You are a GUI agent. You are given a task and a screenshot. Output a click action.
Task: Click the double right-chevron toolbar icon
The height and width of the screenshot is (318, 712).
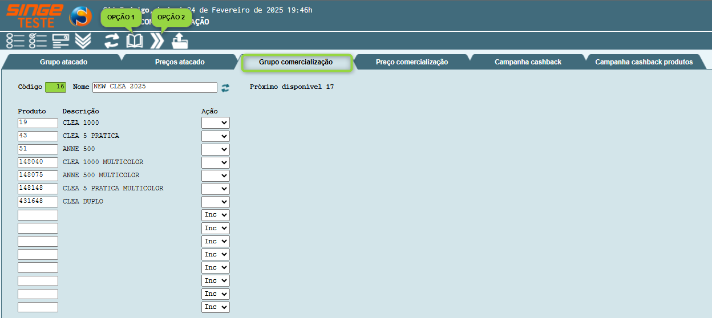pyautogui.click(x=157, y=41)
